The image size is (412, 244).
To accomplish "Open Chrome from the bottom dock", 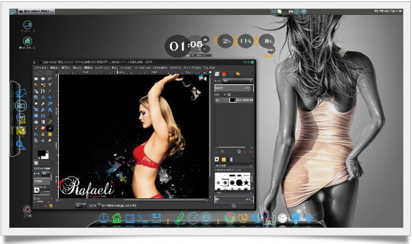I will coord(230,218).
